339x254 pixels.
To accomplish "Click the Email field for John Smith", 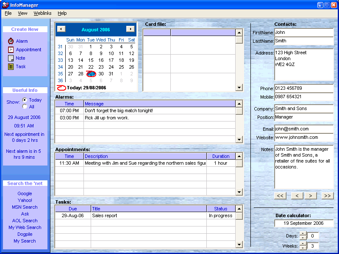I will point(303,129).
